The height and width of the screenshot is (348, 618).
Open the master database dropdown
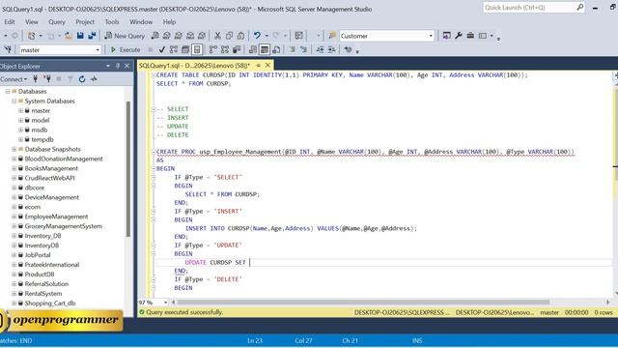[x=98, y=50]
